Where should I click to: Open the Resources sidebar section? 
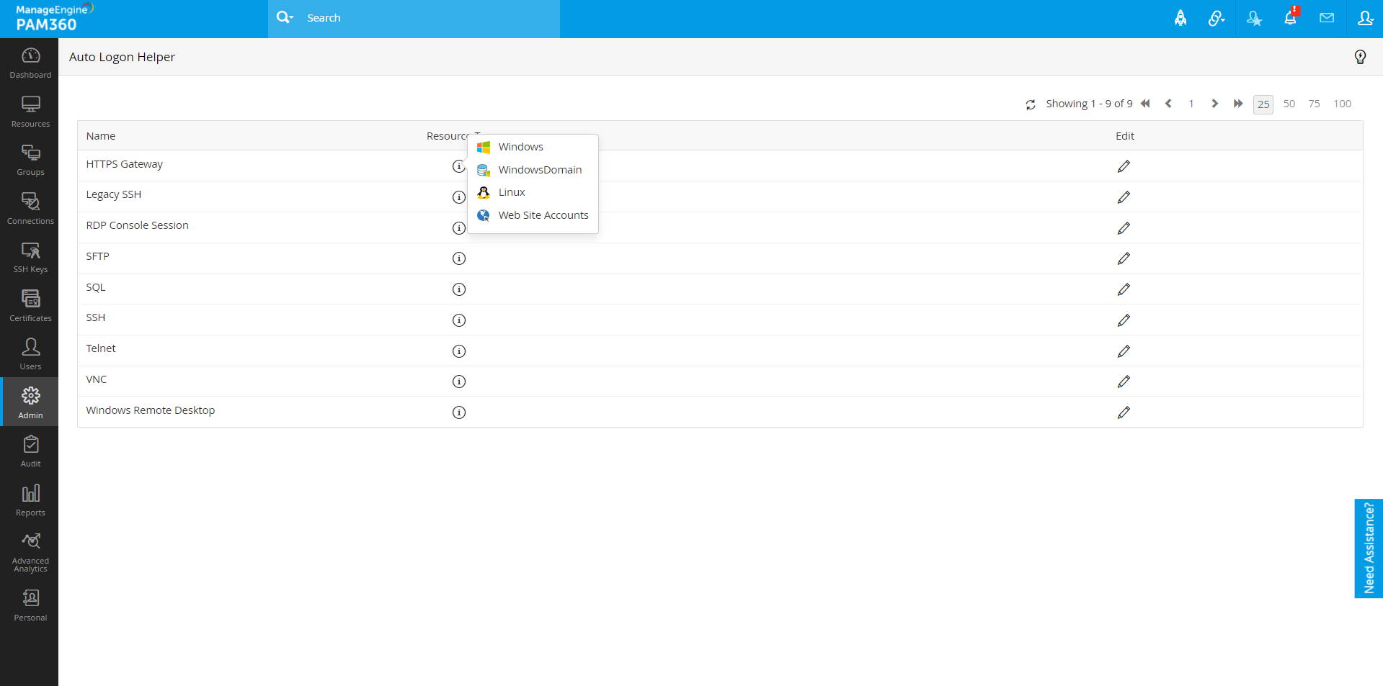click(x=30, y=112)
